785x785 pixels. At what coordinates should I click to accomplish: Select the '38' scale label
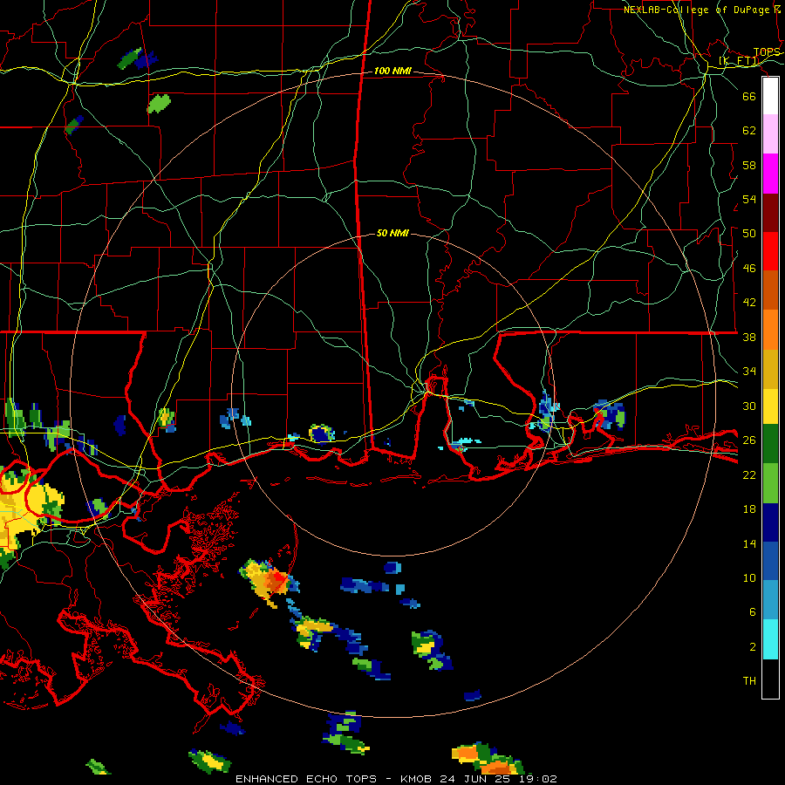(x=749, y=337)
